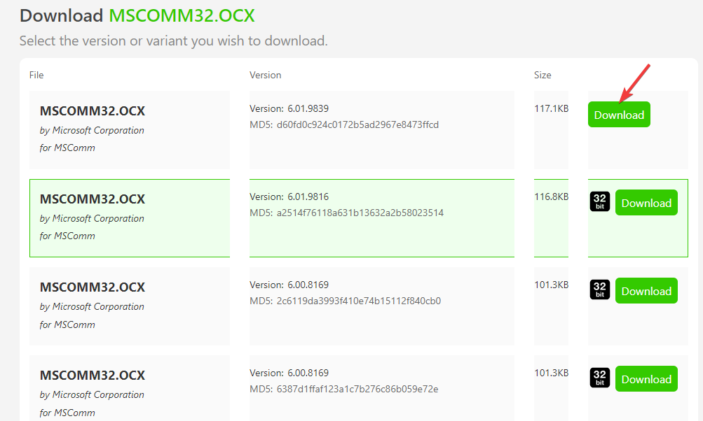Click the 32 bit badge for version 6.01.9816
Viewport: 703px width, 421px height.
[x=600, y=202]
